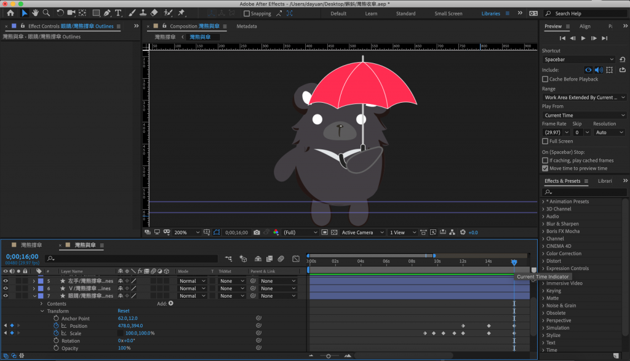Open the (Full) resolution dropdown

pyautogui.click(x=300, y=232)
